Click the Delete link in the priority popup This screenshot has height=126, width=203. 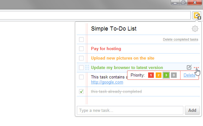pos(189,75)
